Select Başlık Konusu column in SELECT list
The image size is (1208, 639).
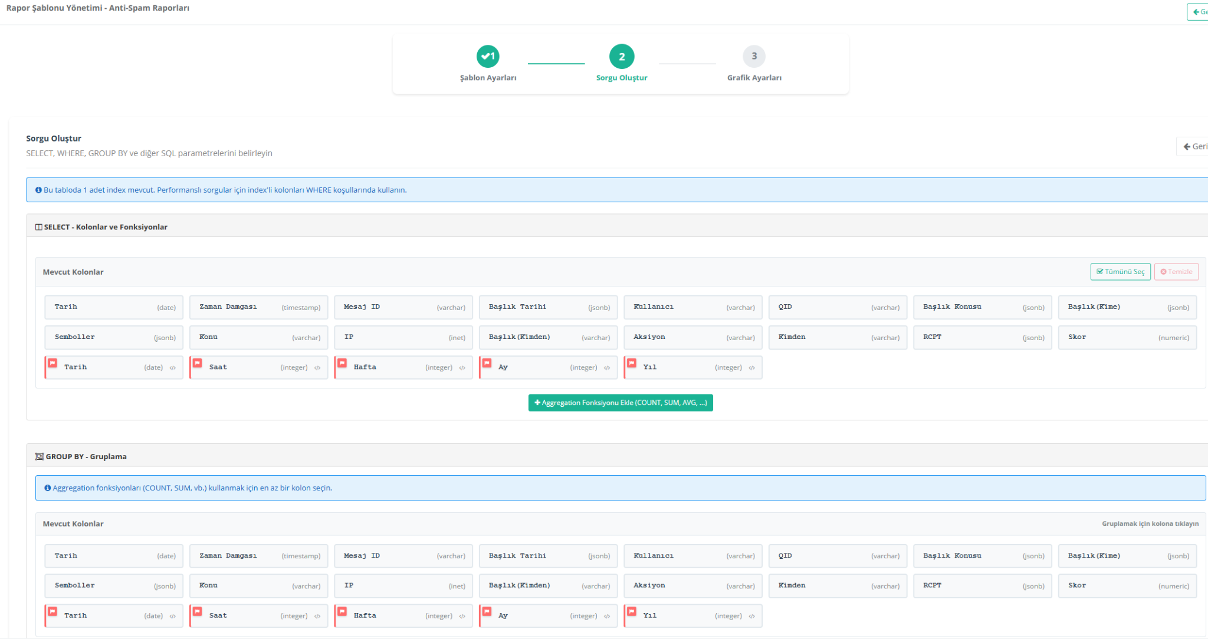[x=982, y=307]
